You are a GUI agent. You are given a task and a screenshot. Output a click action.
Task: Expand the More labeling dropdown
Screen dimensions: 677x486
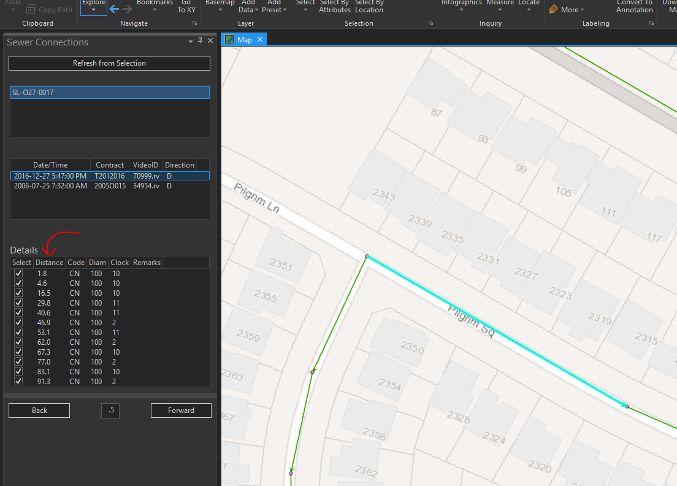[582, 10]
